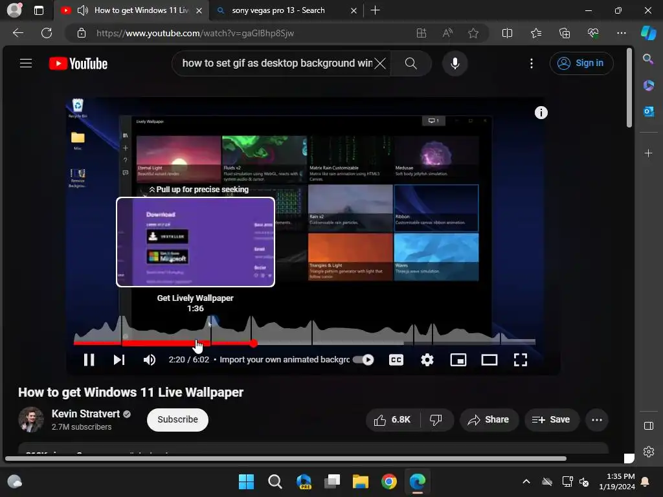The width and height of the screenshot is (663, 497).
Task: Click the YouTube search magnifier button
Action: pos(410,63)
